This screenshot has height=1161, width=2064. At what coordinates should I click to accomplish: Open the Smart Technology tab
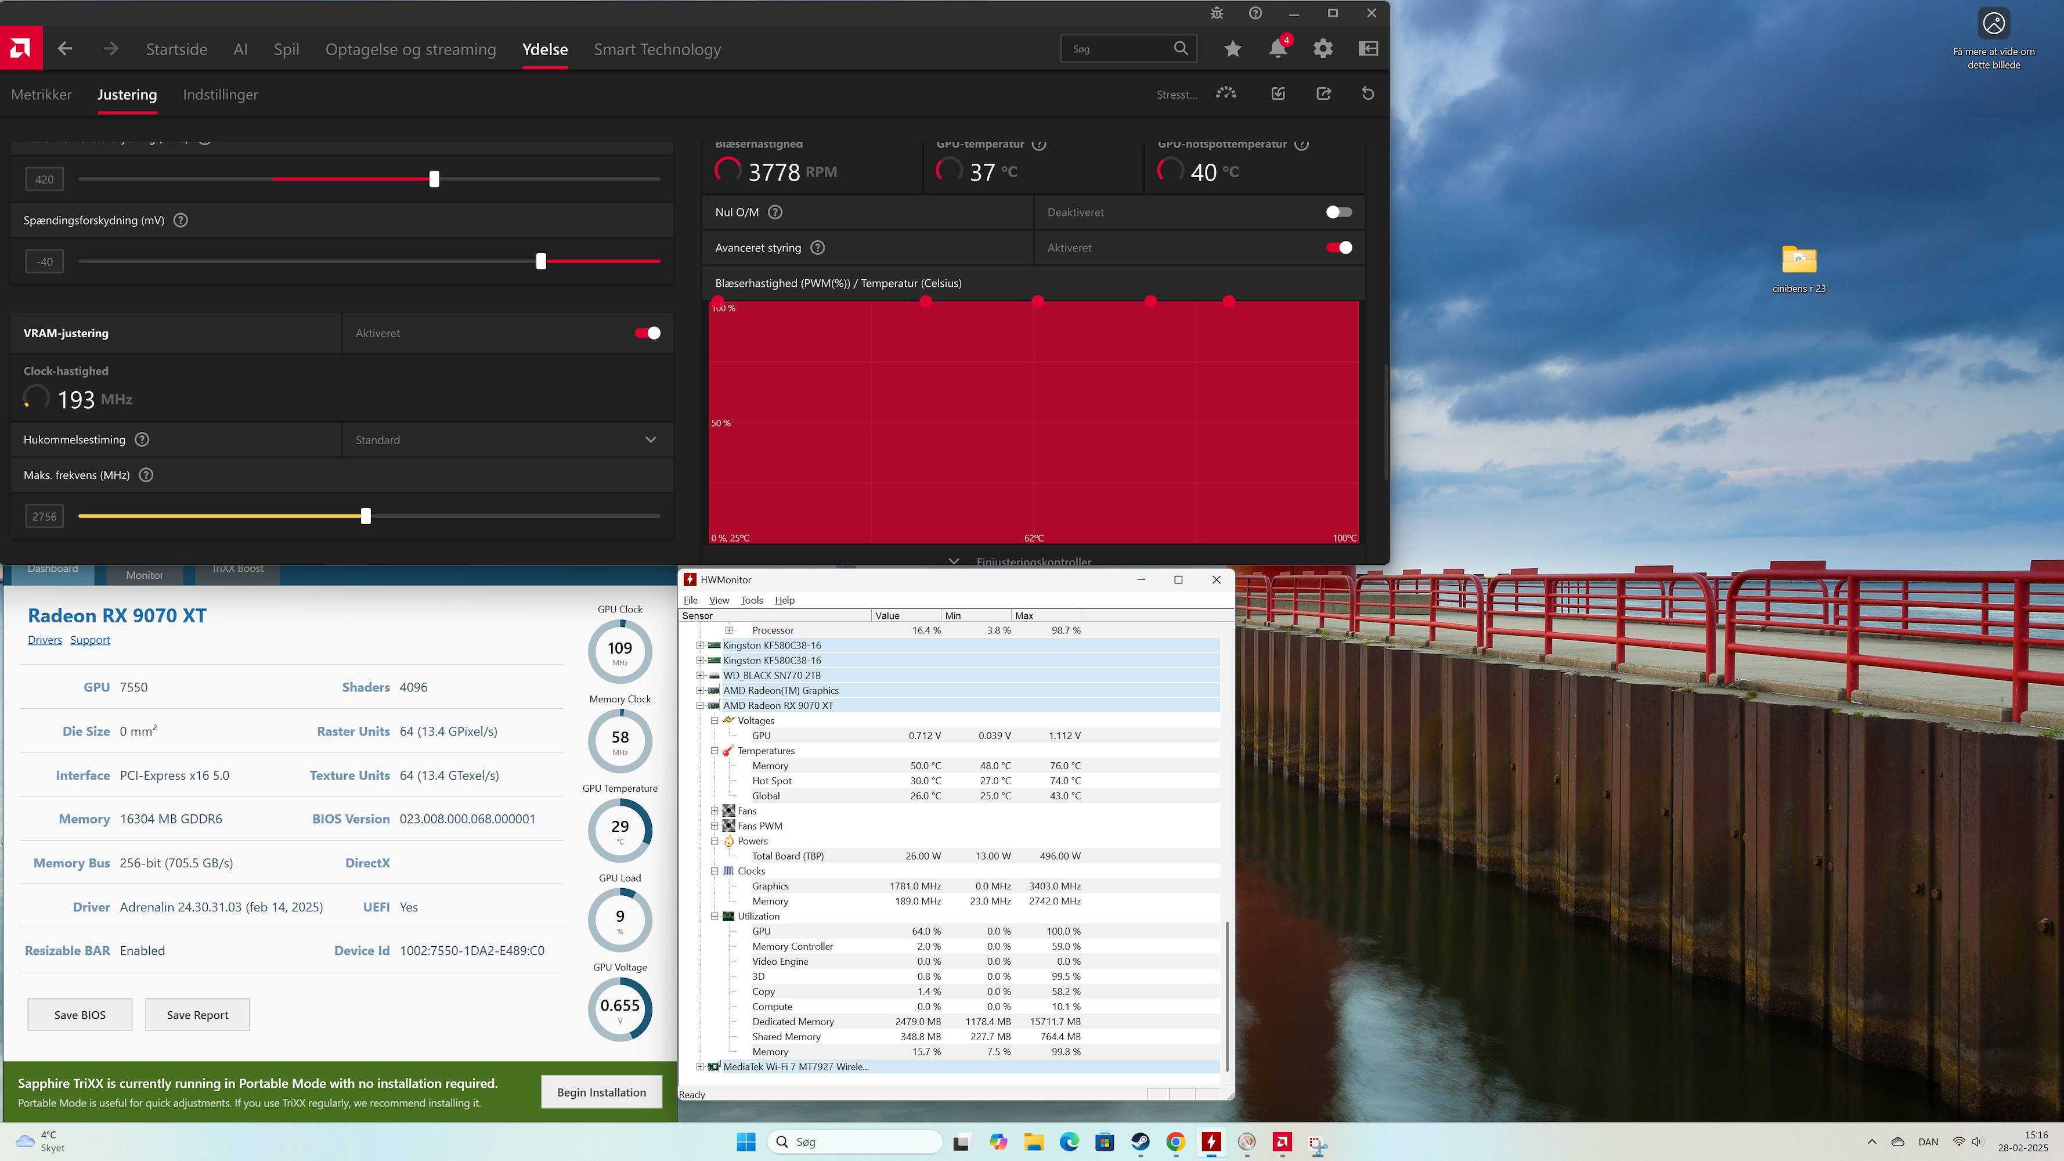pyautogui.click(x=657, y=49)
